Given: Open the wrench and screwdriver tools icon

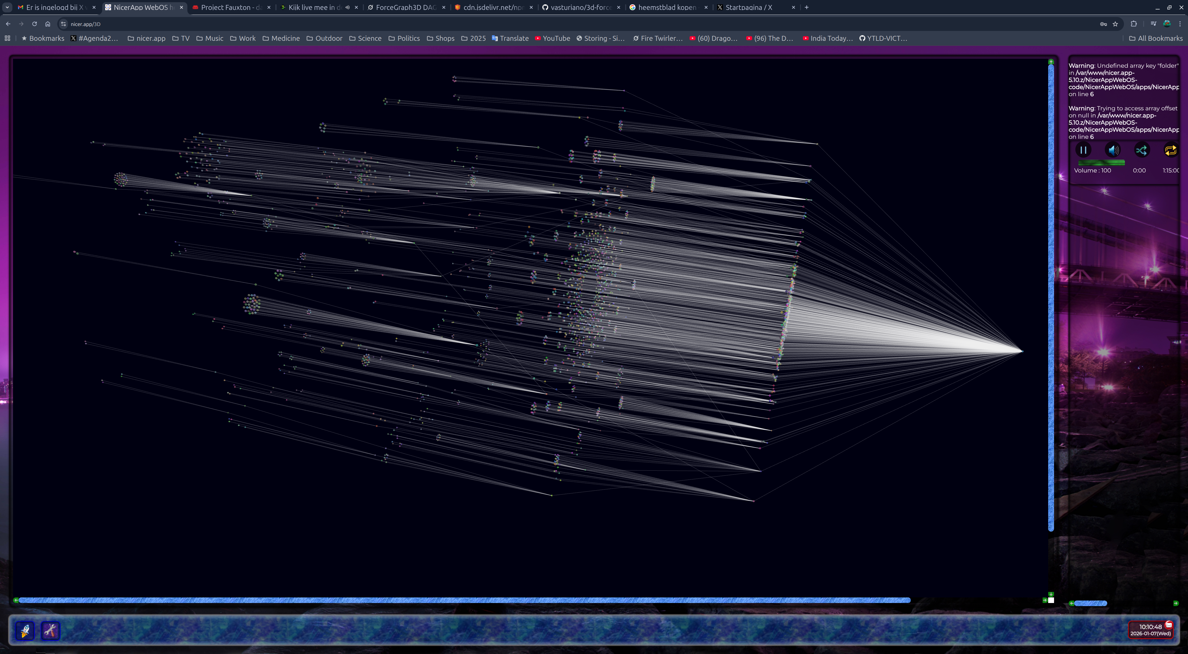Looking at the screenshot, I should (x=50, y=630).
